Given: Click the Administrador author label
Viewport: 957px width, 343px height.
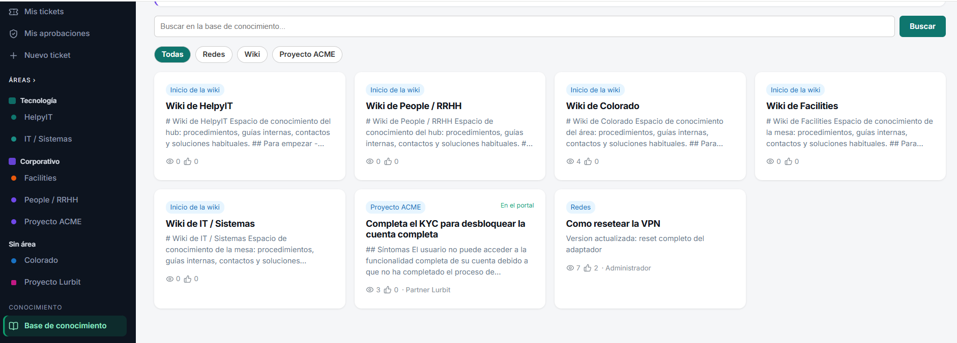Looking at the screenshot, I should [x=628, y=268].
